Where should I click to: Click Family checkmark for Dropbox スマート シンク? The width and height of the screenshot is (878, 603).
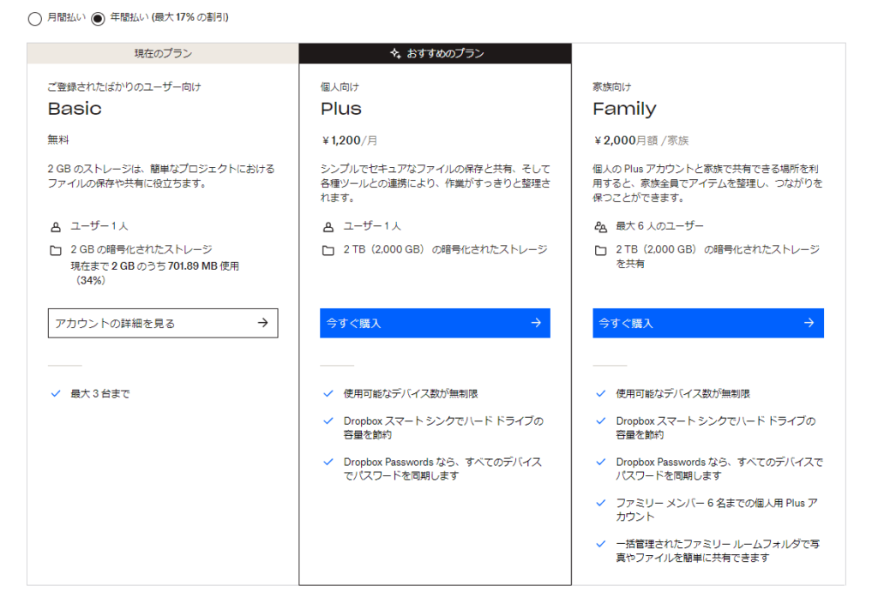(x=601, y=421)
